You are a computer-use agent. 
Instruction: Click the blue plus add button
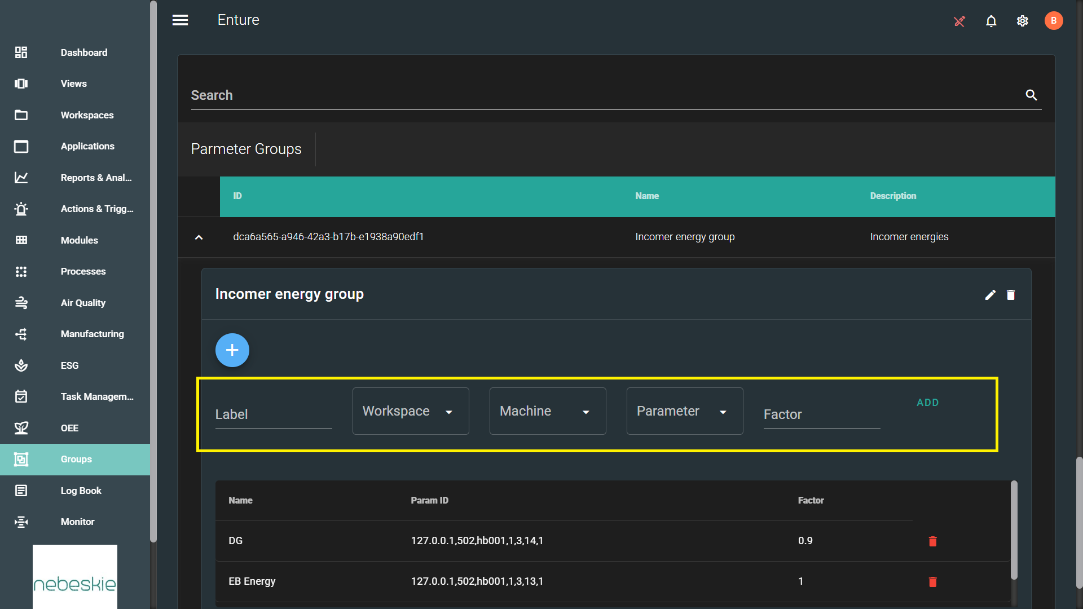click(x=232, y=350)
